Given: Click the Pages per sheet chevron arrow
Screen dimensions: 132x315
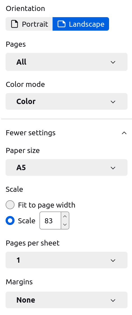Looking at the screenshot, I should (113, 260).
